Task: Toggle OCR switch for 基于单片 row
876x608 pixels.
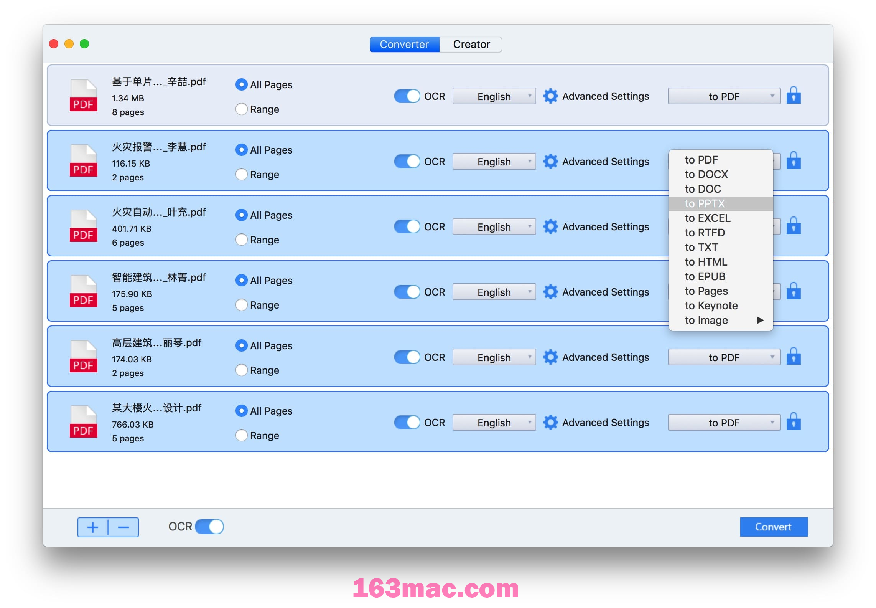Action: pos(406,96)
